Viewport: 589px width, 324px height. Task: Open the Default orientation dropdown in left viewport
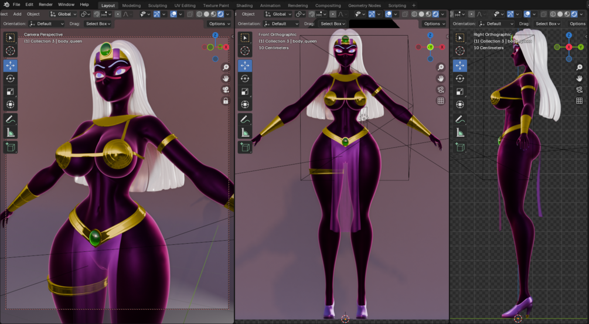point(47,23)
